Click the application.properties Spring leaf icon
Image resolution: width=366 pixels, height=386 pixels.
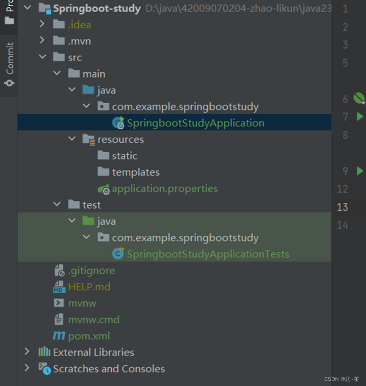[x=104, y=189]
